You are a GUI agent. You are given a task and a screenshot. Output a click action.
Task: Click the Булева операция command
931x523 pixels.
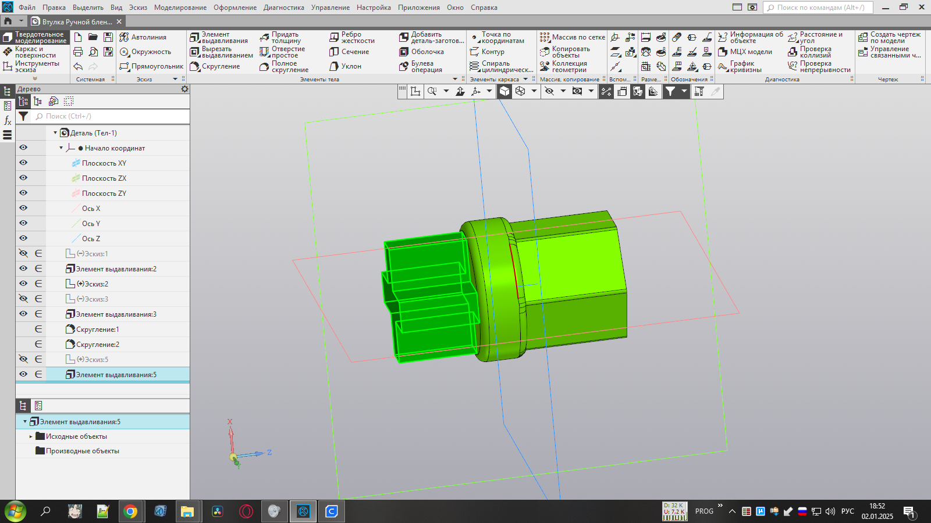point(421,66)
